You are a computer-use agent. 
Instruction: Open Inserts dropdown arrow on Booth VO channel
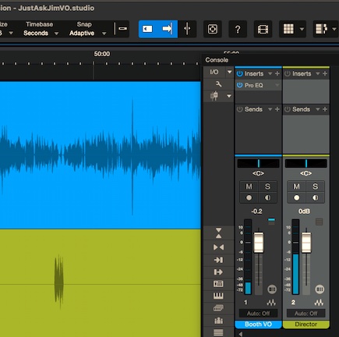(270, 74)
